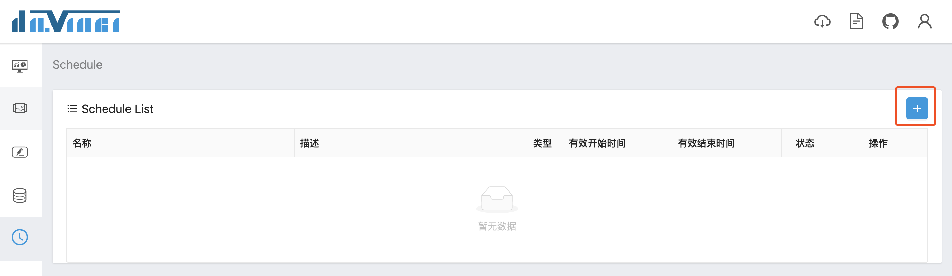The image size is (952, 276).
Task: Click the 有效结束时间 column header
Action: point(706,143)
